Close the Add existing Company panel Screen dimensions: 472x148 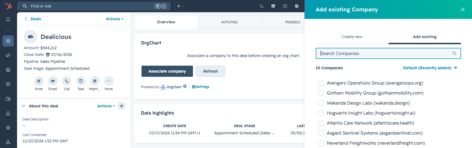(463, 9)
